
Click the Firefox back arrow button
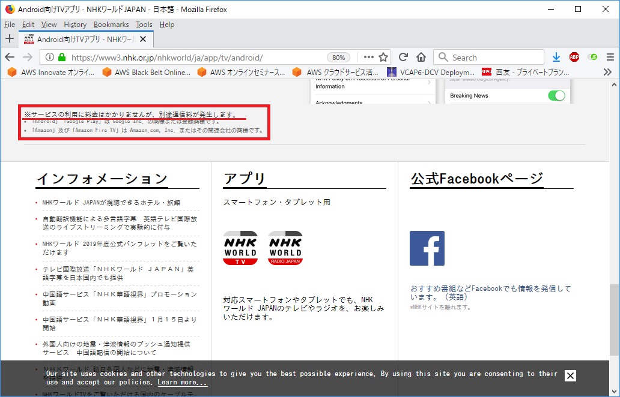(10, 58)
